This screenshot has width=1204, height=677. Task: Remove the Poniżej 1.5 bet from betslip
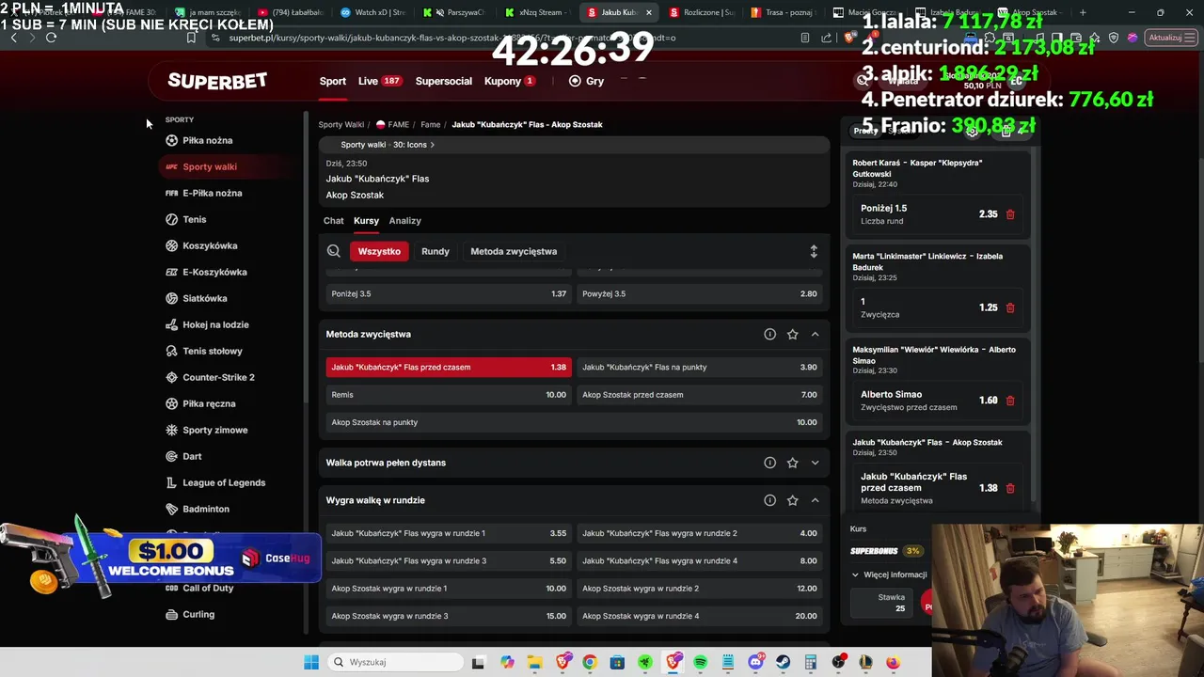1010,214
